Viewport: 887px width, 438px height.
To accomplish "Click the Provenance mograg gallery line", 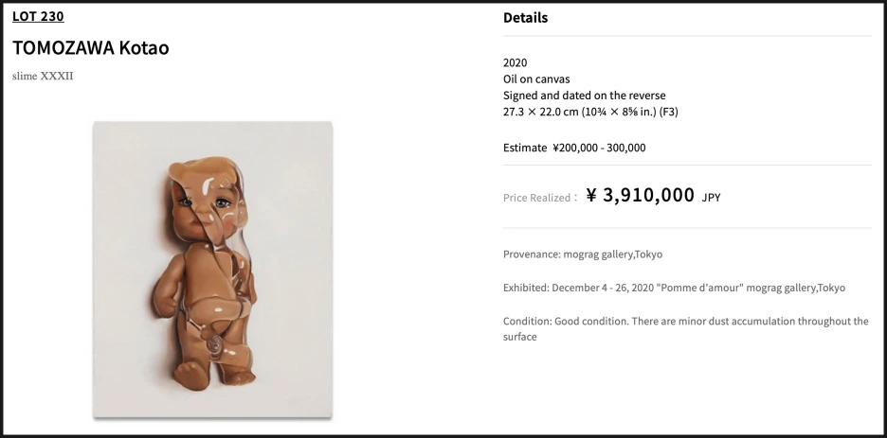I will coord(583,254).
